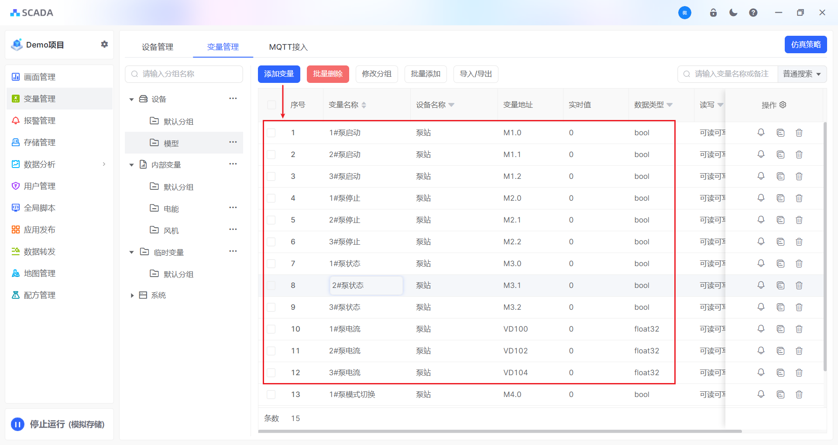838x445 pixels.
Task: Toggle dark mode with the moon icon
Action: coord(733,13)
